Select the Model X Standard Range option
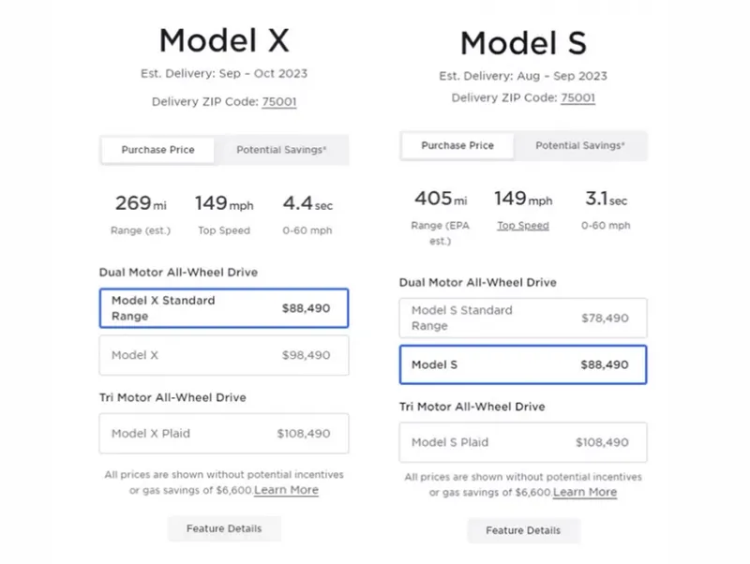Screen dimensions: 750x564 pos(223,308)
